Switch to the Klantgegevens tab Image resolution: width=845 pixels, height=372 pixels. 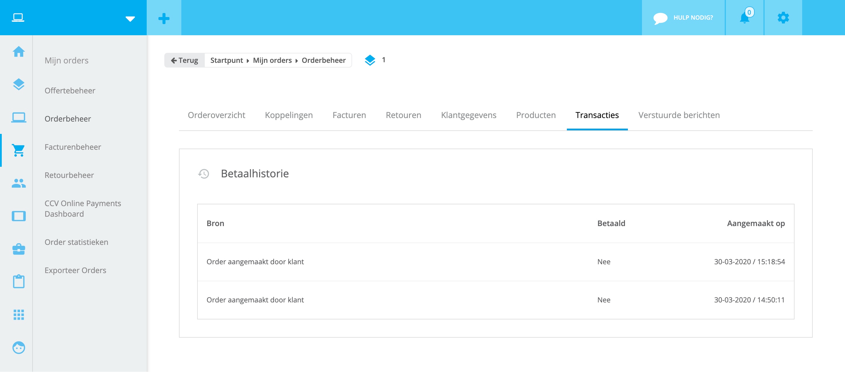click(x=469, y=115)
